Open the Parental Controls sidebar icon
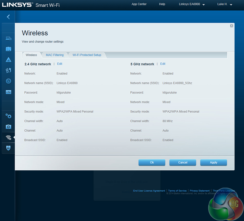 [x=8, y=60]
